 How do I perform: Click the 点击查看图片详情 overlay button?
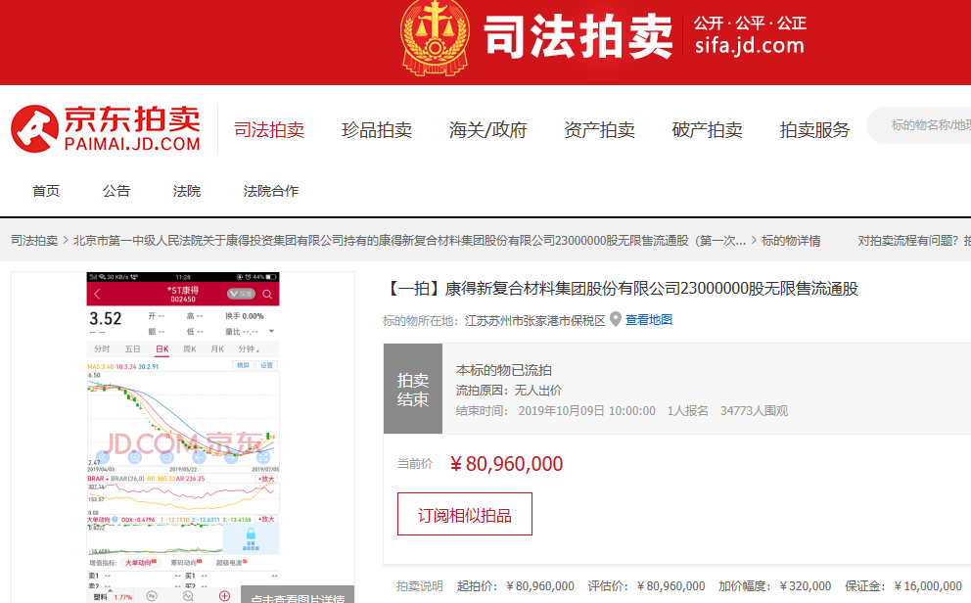pos(298,595)
